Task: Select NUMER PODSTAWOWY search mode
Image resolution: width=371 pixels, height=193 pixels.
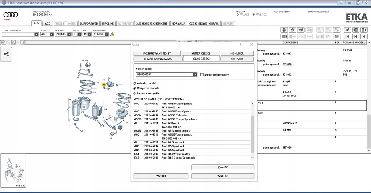Action: (x=158, y=59)
